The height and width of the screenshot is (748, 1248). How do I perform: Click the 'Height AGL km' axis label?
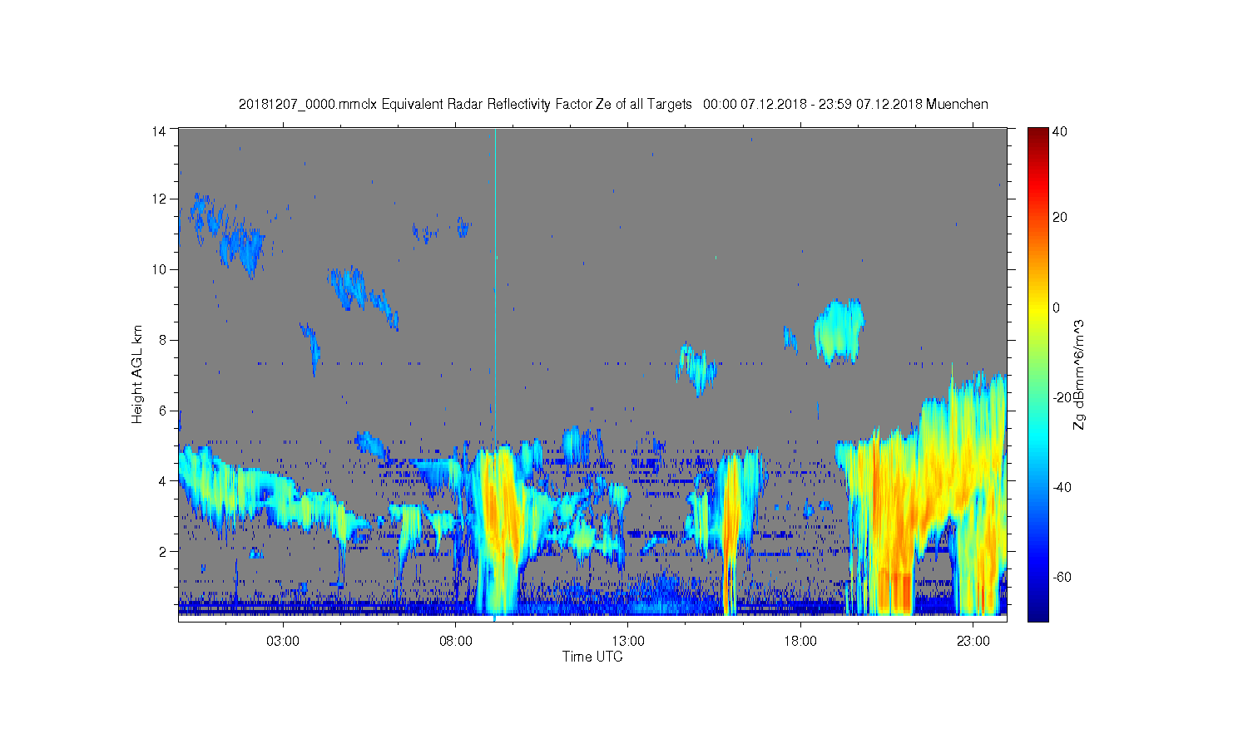coord(137,374)
